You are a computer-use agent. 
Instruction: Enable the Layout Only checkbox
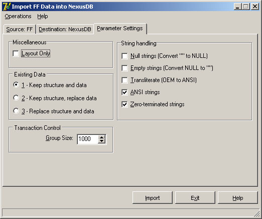point(16,54)
